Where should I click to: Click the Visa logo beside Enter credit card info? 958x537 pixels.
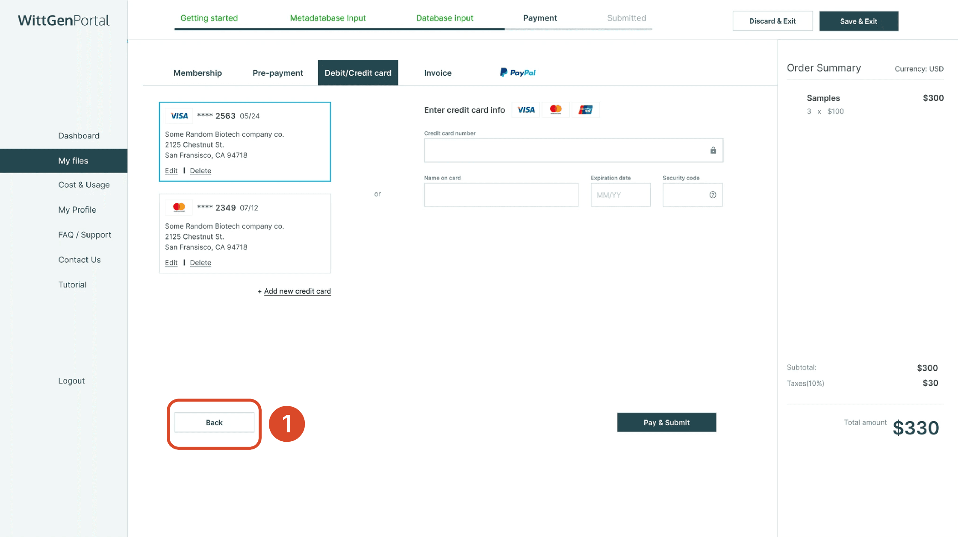click(x=525, y=110)
